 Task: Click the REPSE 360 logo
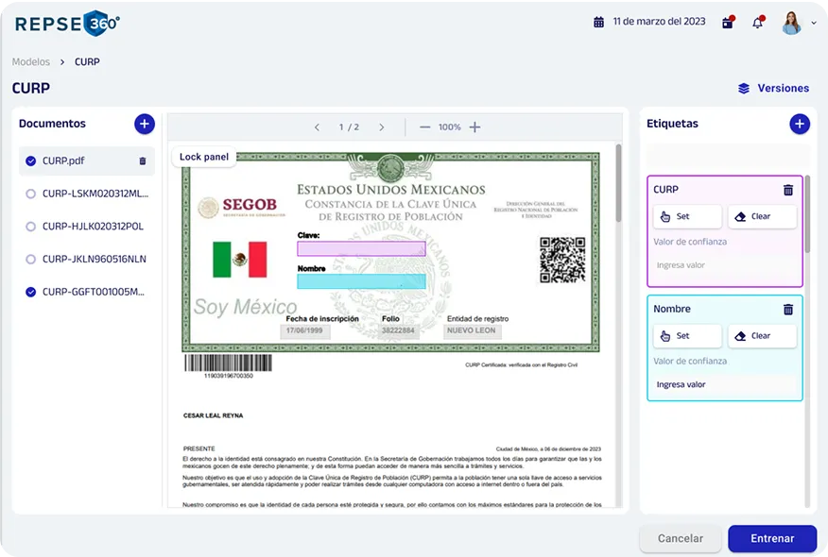click(68, 24)
